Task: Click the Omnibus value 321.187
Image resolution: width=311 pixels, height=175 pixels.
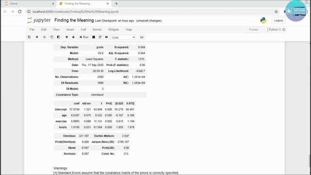Action: tap(84, 136)
